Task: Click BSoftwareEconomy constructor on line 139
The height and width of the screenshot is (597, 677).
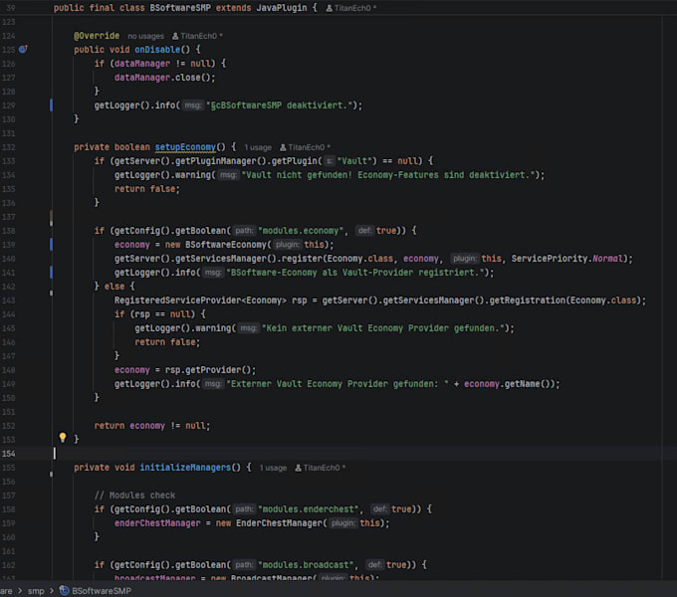Action: [x=226, y=245]
